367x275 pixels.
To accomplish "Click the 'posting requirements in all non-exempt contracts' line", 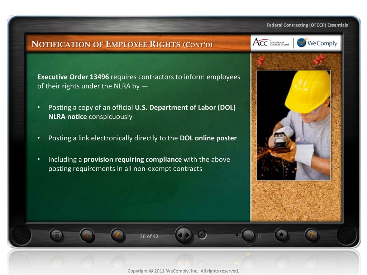I will tap(125, 169).
